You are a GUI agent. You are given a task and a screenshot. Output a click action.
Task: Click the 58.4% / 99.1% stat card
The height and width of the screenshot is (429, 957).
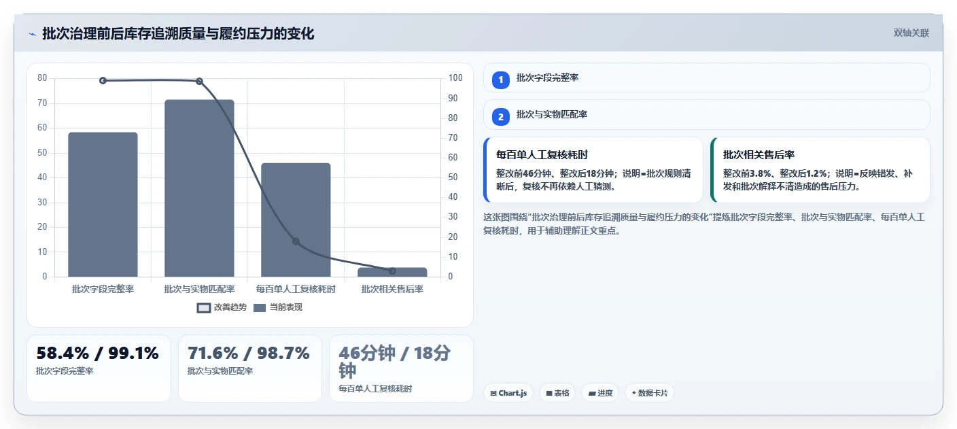99,368
